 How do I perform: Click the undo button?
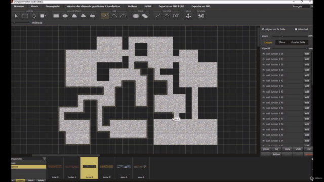pos(298,149)
